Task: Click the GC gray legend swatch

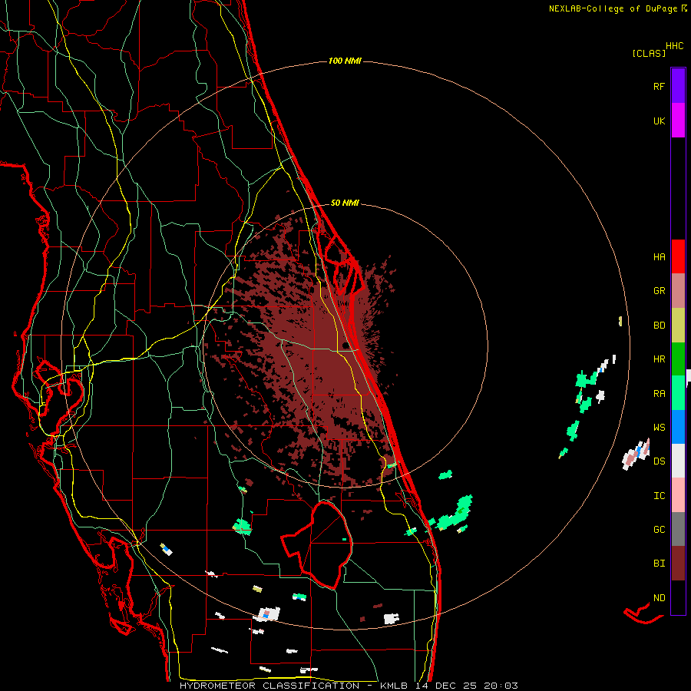Action: (x=678, y=529)
